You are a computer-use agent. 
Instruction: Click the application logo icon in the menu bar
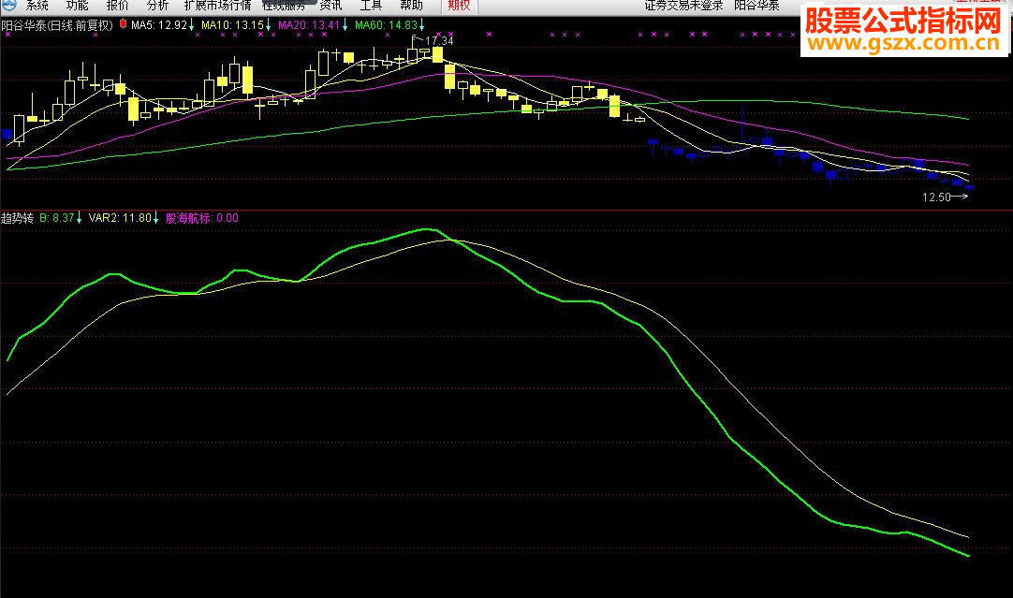click(x=8, y=5)
